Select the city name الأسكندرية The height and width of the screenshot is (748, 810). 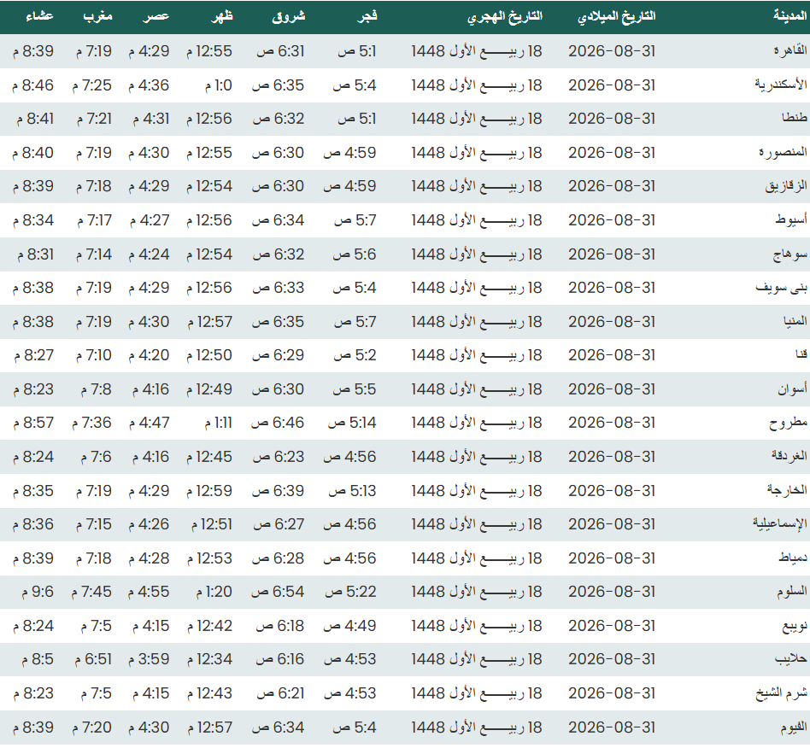click(781, 85)
